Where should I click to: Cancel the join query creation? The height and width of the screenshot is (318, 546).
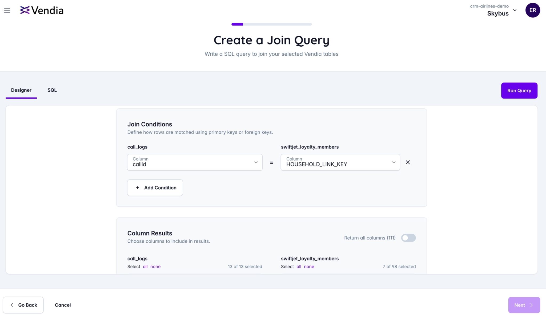(x=63, y=305)
